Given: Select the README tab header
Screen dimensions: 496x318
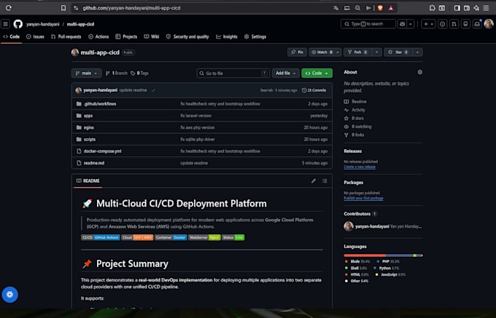Looking at the screenshot, I should [x=88, y=180].
